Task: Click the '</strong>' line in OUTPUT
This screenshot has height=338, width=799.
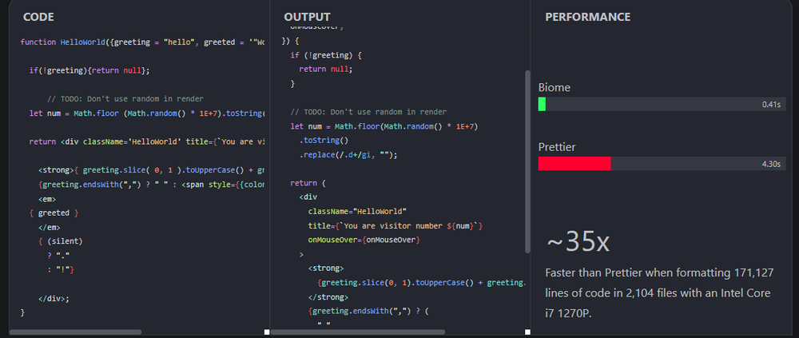Action: (x=328, y=296)
